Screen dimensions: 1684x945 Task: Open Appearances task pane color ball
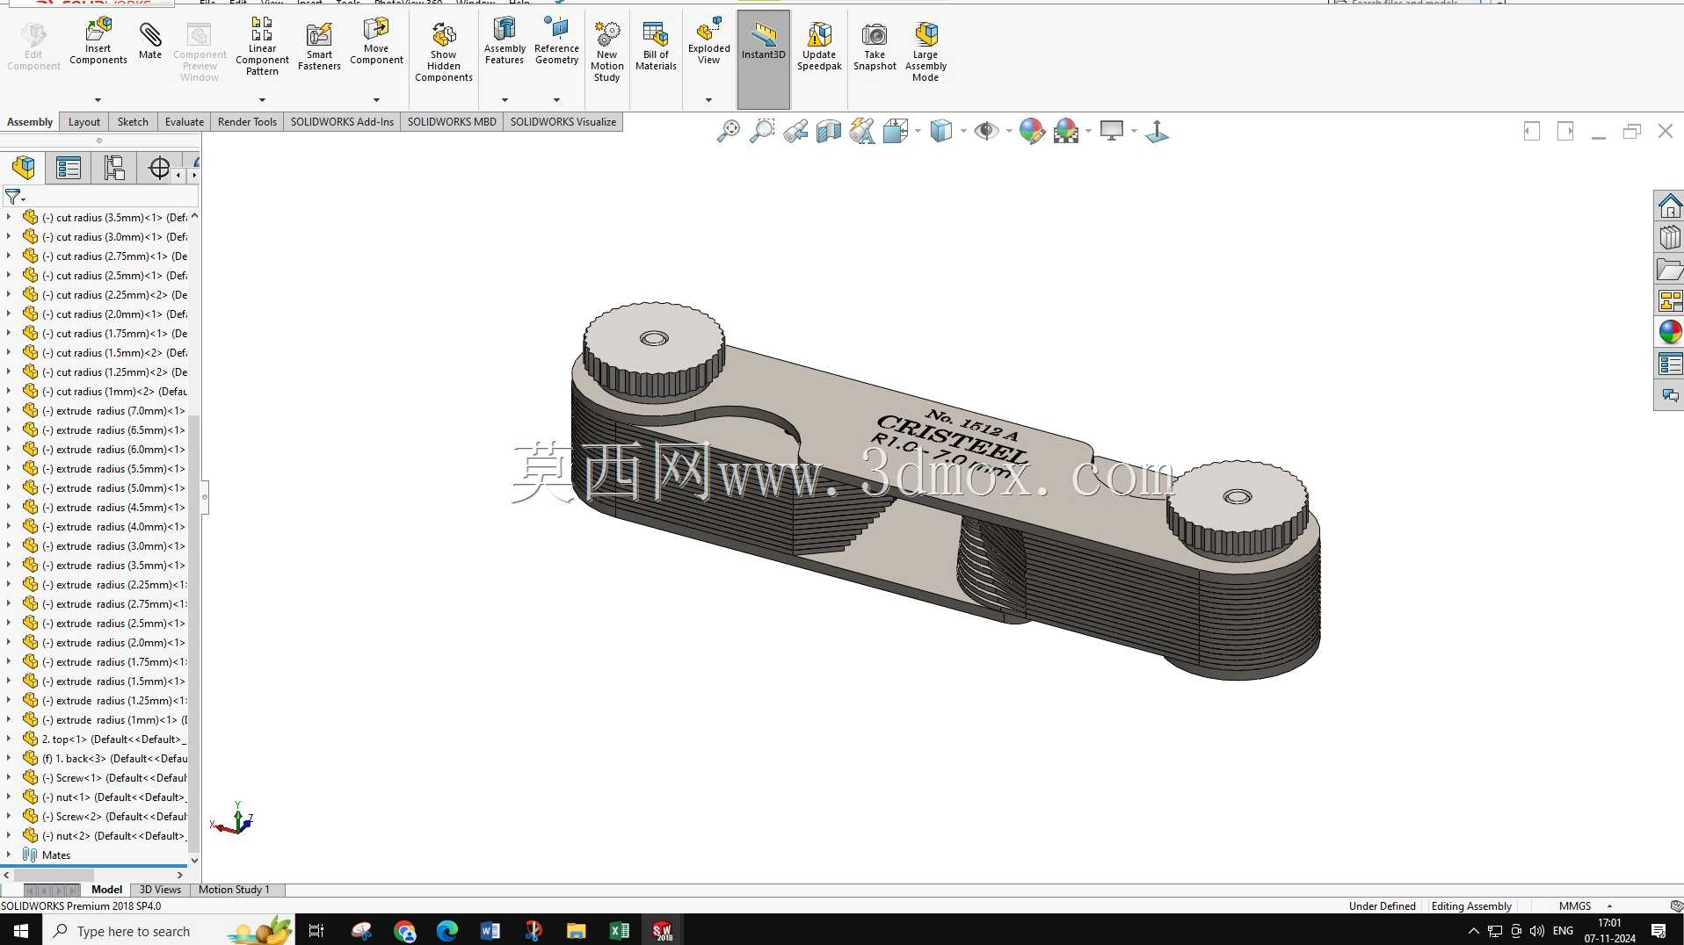tap(1669, 332)
